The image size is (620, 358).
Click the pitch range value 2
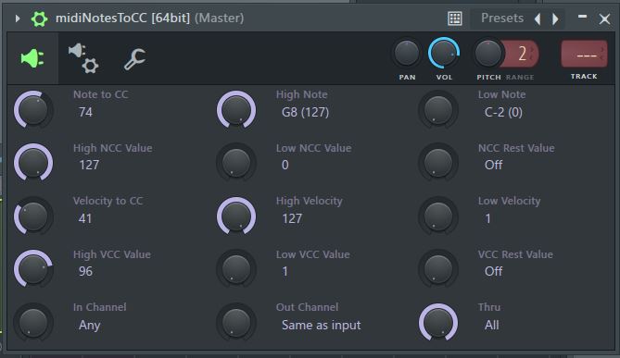[523, 54]
